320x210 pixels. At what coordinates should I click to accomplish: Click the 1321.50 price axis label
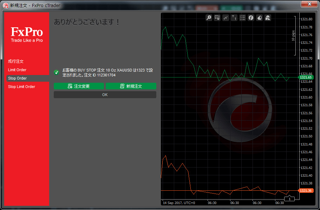(x=306, y=136)
